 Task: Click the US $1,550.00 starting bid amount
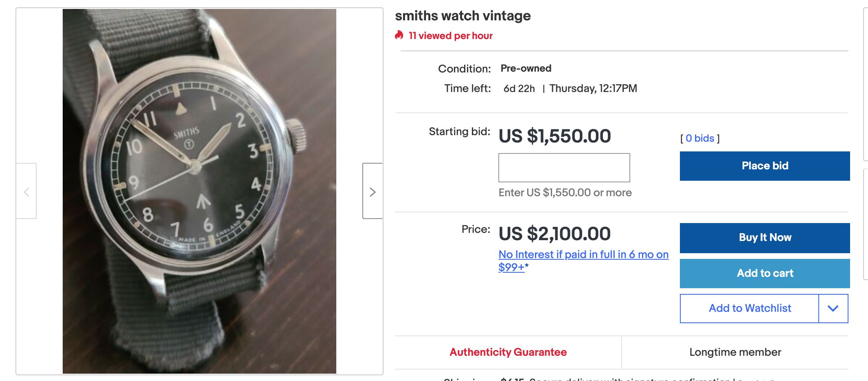pyautogui.click(x=555, y=136)
